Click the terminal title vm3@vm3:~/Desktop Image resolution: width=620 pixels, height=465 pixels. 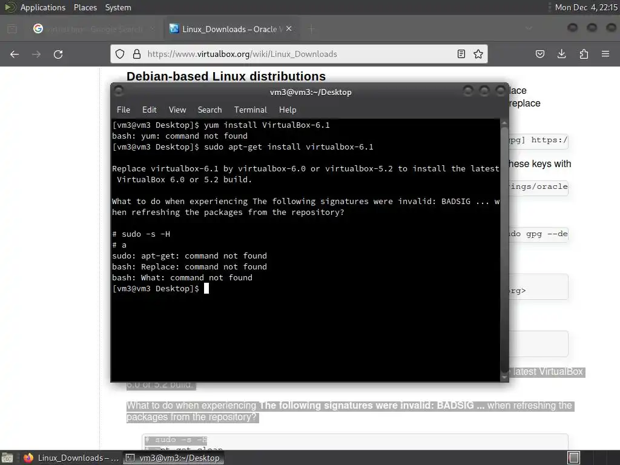point(311,92)
